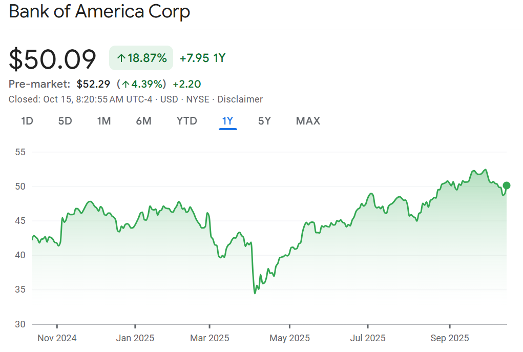Image resolution: width=523 pixels, height=352 pixels.
Task: Click the up arrow in 18.87% badge
Action: point(121,58)
